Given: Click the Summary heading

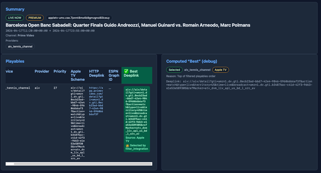Looking at the screenshot, I should [15, 9].
